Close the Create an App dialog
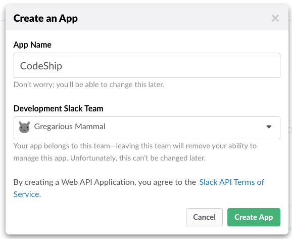The image size is (292, 239). (275, 18)
